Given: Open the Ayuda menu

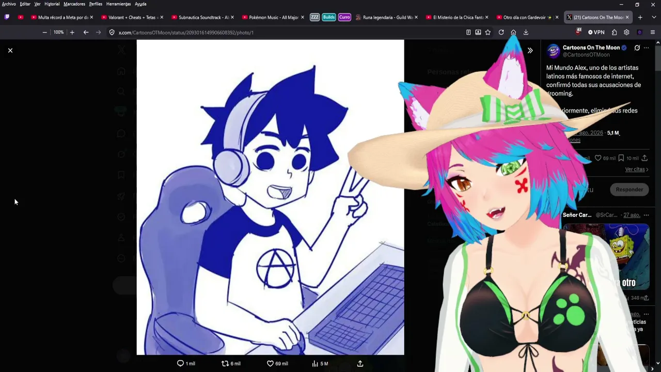Looking at the screenshot, I should coord(140,4).
